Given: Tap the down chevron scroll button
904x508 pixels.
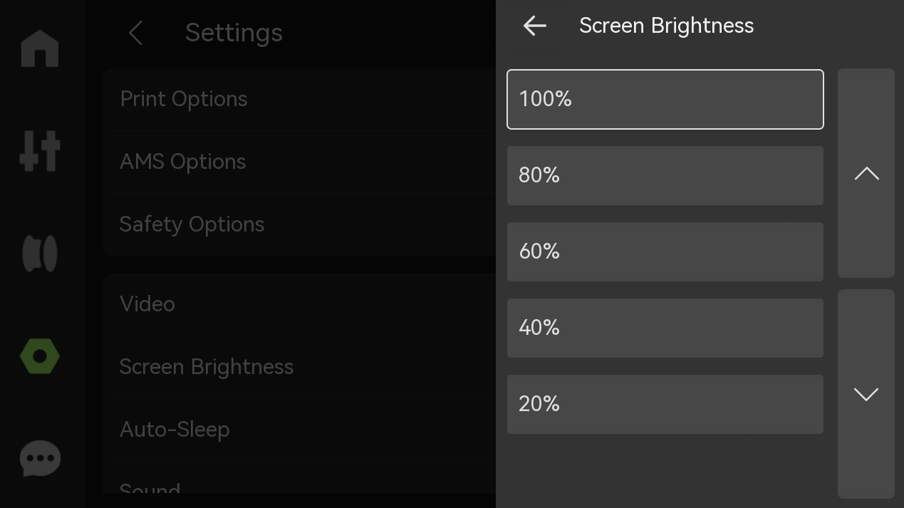Looking at the screenshot, I should [866, 394].
